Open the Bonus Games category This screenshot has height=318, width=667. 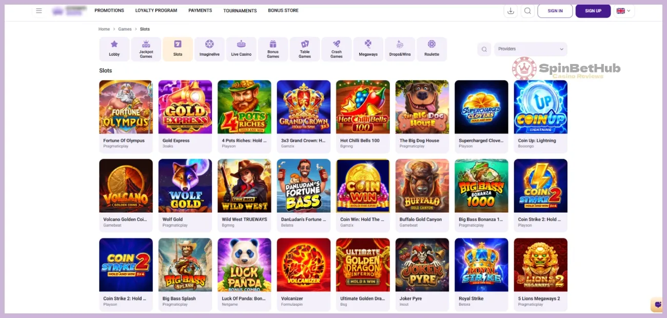[273, 49]
